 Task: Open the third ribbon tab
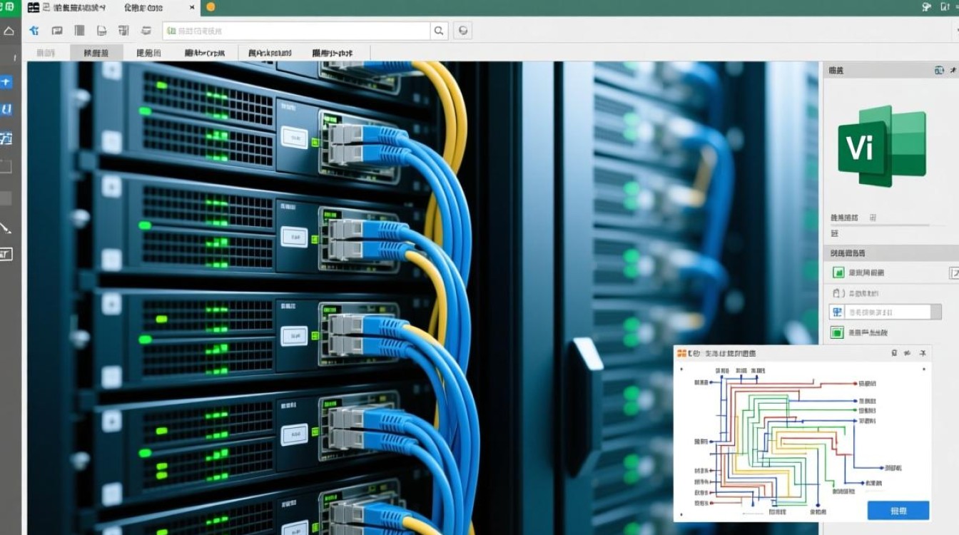(x=148, y=53)
